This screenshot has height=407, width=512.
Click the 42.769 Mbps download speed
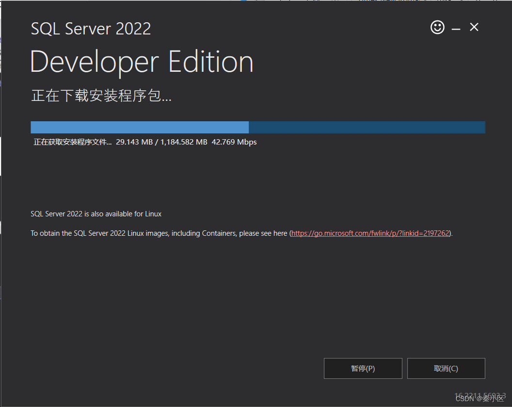(x=234, y=142)
